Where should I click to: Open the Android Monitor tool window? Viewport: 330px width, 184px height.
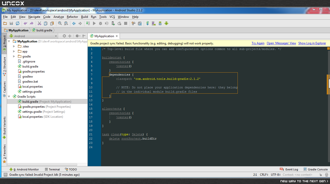point(24,169)
